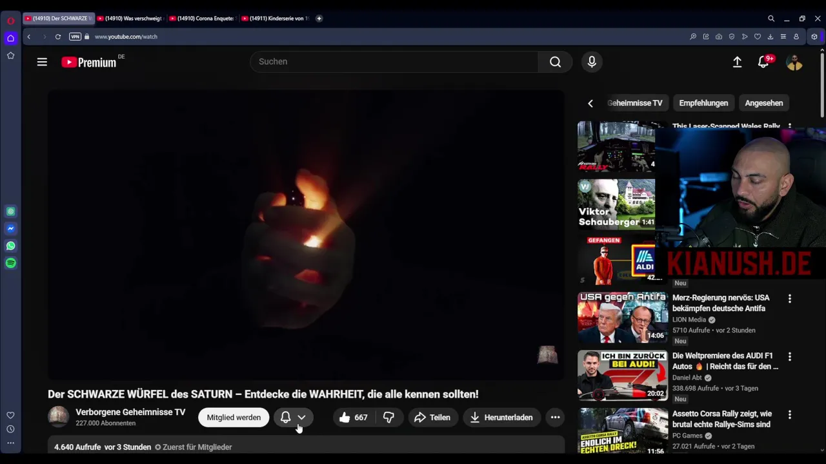The width and height of the screenshot is (826, 464).
Task: Open Opera sidebar home button
Action: point(10,38)
